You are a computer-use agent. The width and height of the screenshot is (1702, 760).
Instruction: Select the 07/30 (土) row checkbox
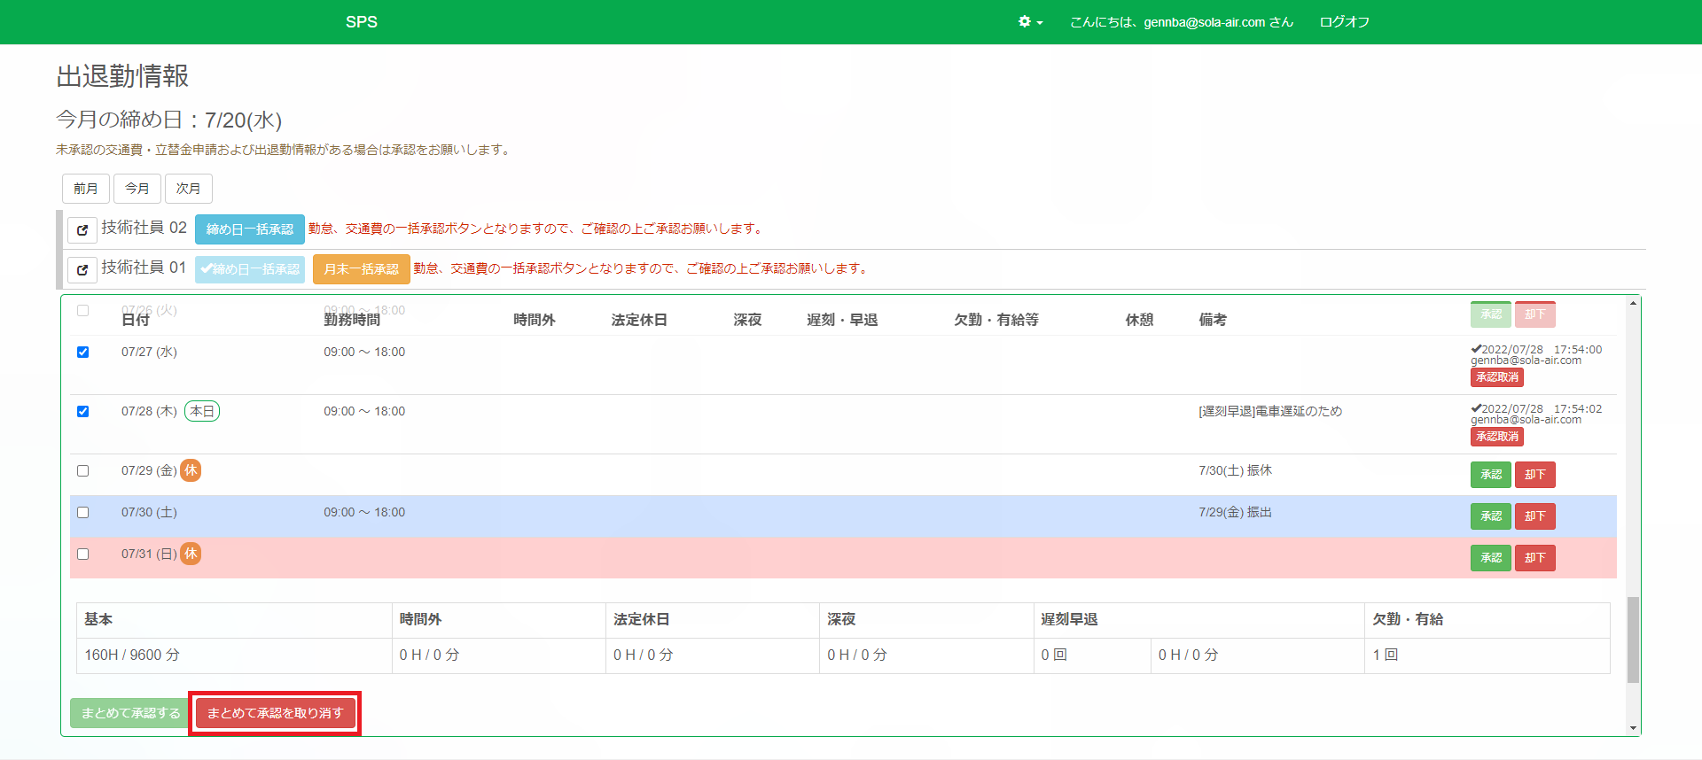(83, 512)
